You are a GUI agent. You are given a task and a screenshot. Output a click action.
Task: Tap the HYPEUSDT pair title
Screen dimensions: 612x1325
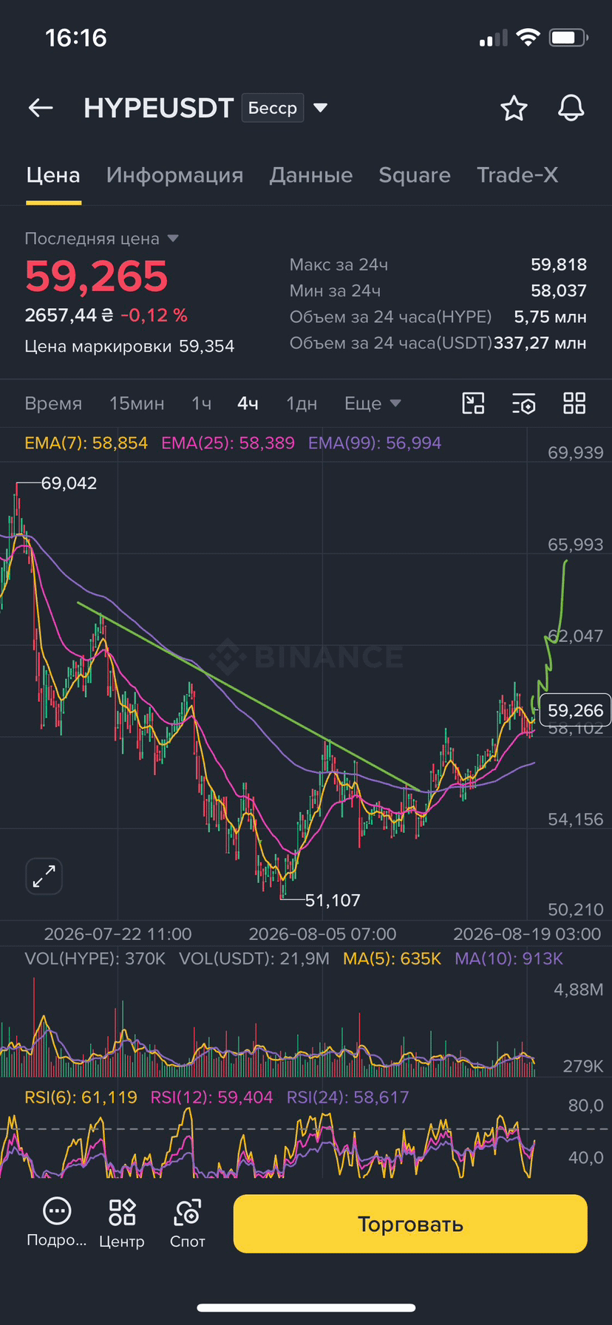(159, 109)
